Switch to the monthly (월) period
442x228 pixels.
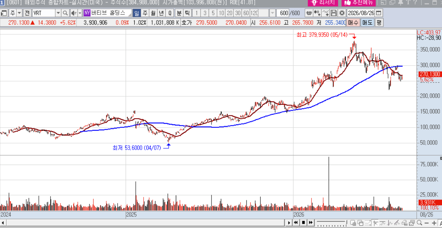[153, 13]
